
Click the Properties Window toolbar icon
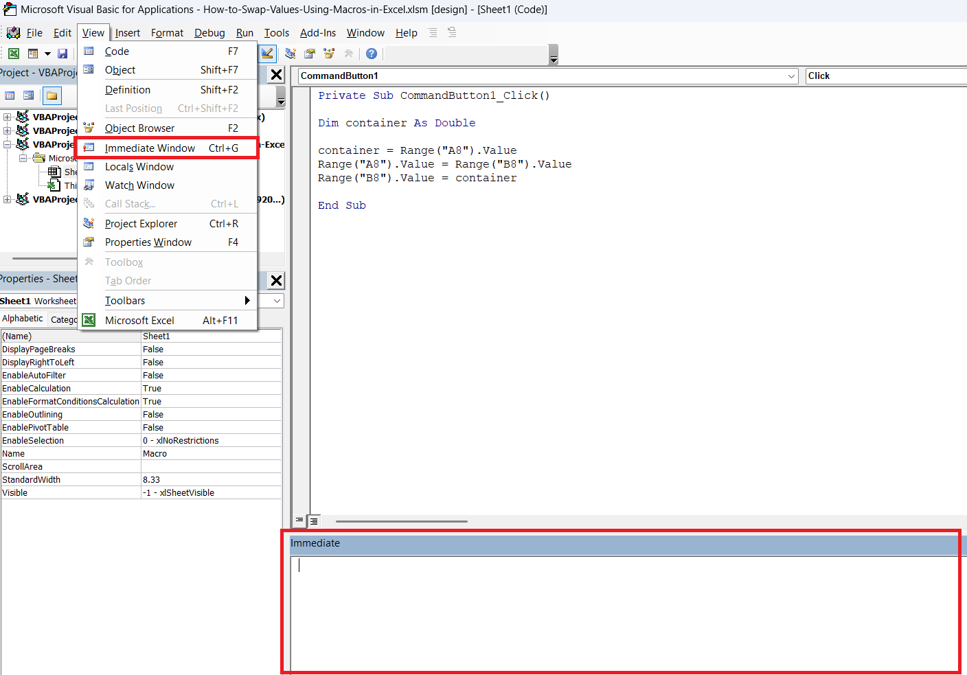click(x=310, y=54)
